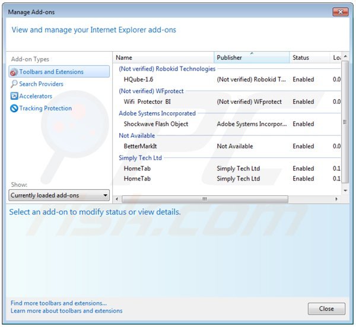Sort list by Publisher column header

point(252,58)
